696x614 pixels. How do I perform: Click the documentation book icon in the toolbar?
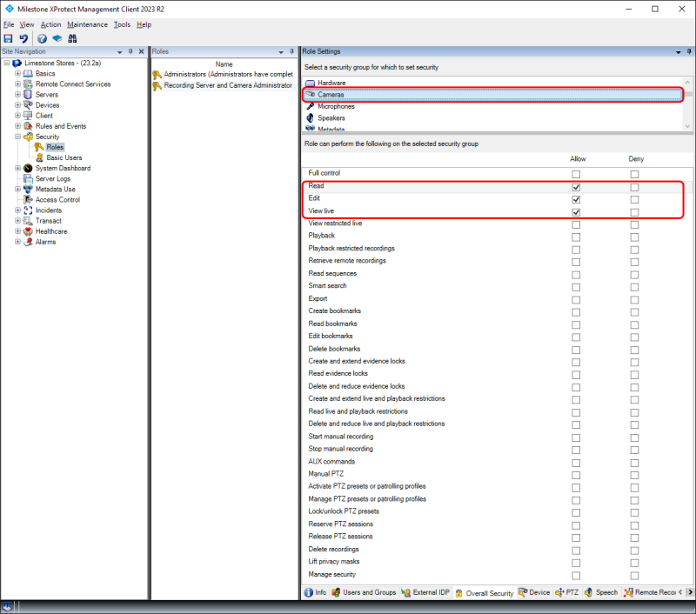(x=57, y=38)
